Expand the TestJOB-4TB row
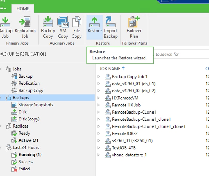 pyautogui.click(x=99, y=148)
